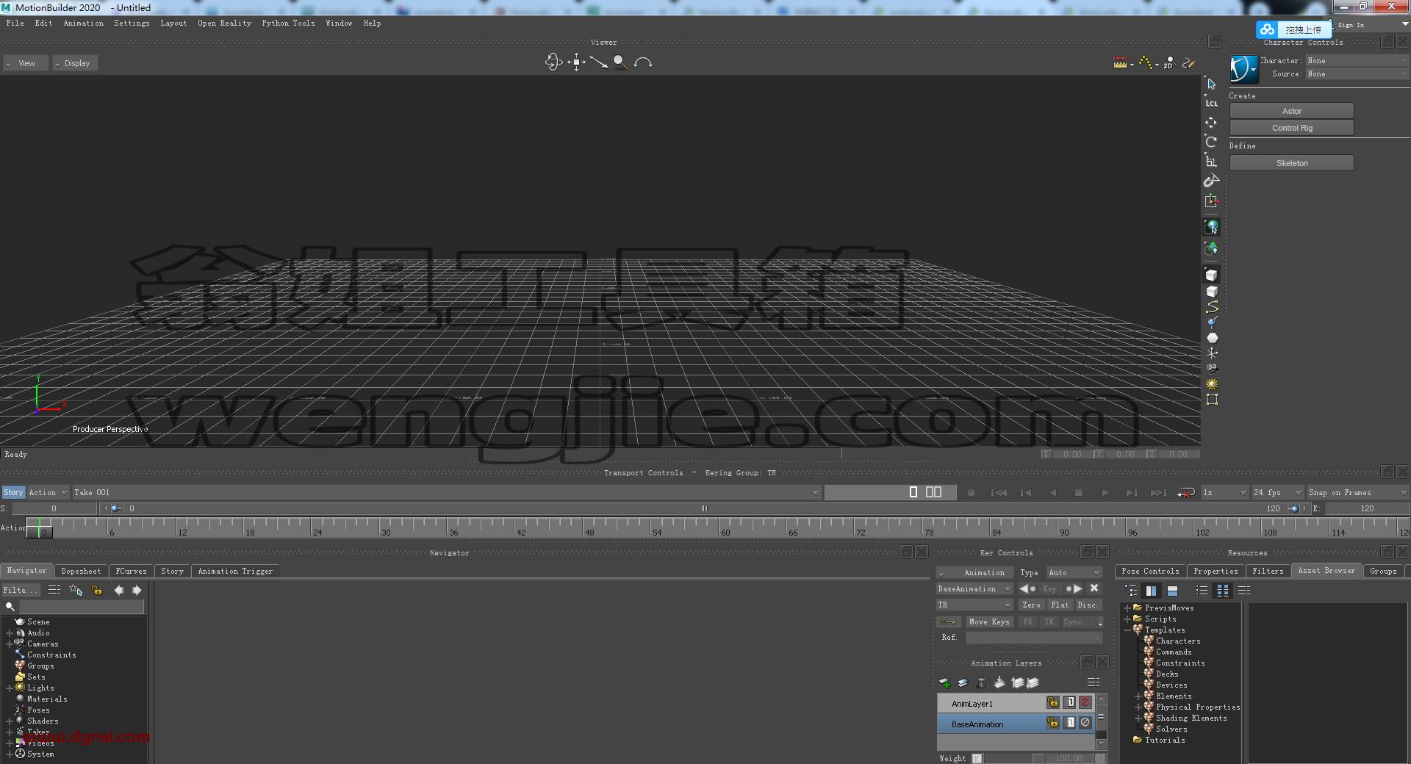1411x764 pixels.
Task: Open the Filters tab in Resources
Action: pos(1268,571)
